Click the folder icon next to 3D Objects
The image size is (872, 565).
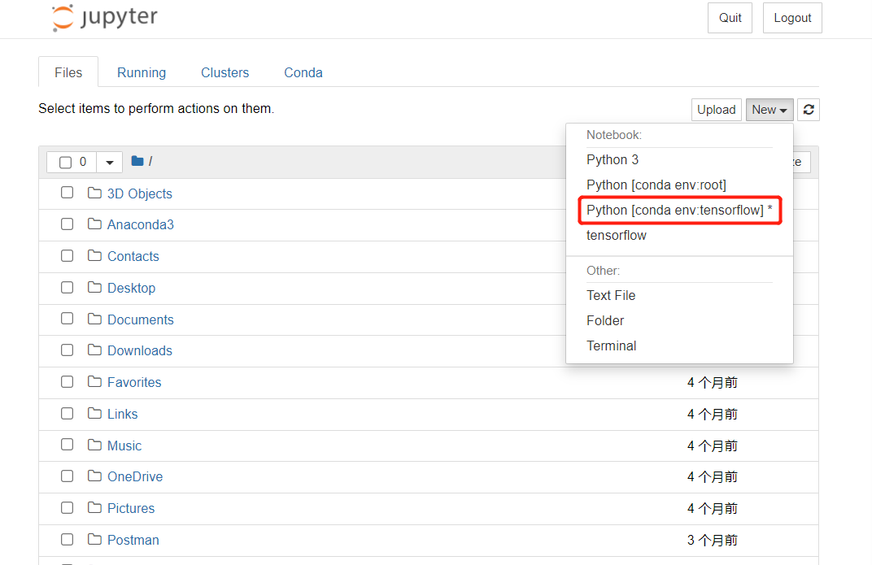(94, 193)
